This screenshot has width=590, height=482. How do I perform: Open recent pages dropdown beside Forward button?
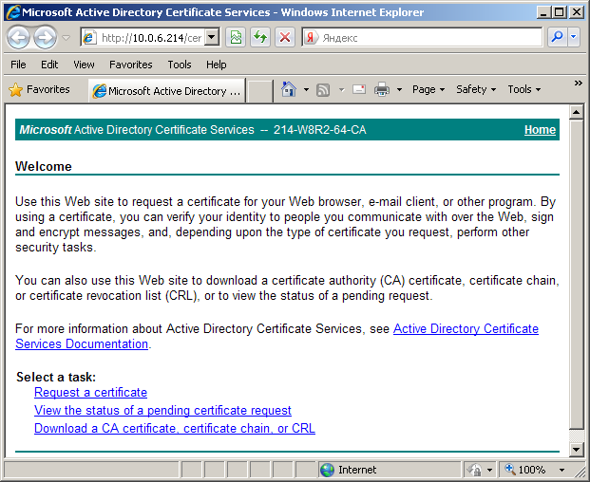coord(67,38)
